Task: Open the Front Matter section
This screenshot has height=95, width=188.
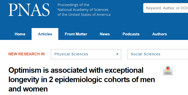Action: [76, 34]
